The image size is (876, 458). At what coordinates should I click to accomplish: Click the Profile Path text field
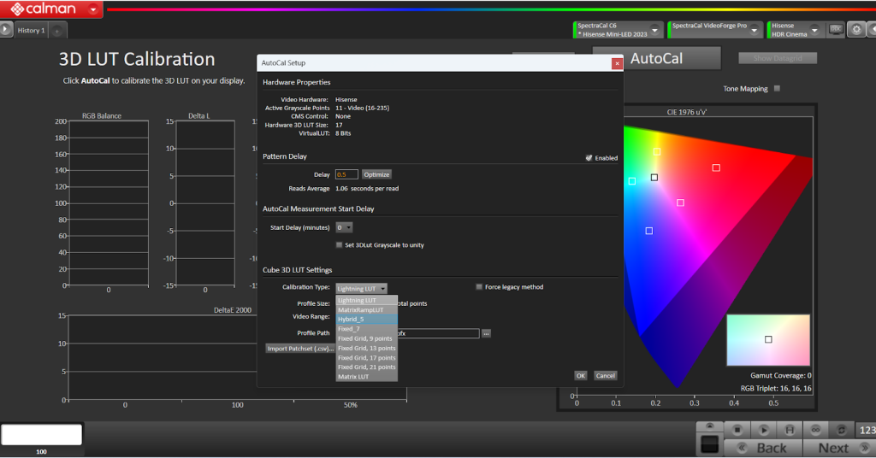[x=438, y=333]
